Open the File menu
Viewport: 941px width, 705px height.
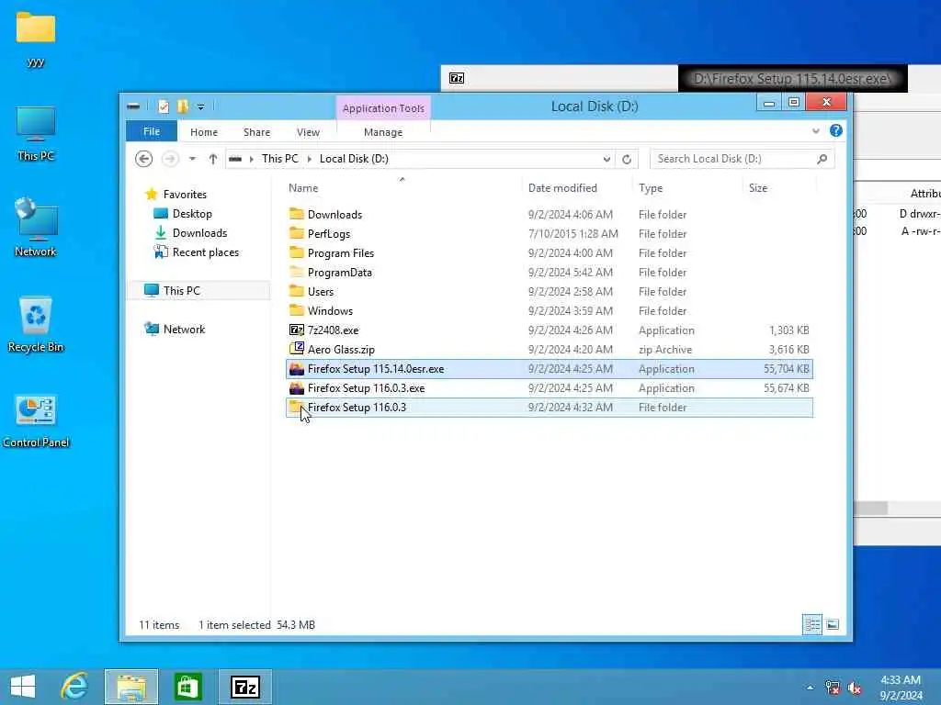152,131
